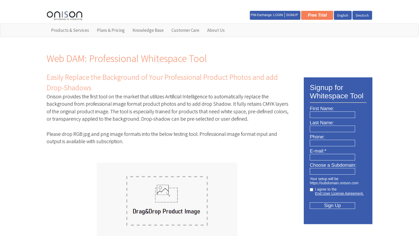
Task: Focus the Phone field
Action: [x=332, y=143]
